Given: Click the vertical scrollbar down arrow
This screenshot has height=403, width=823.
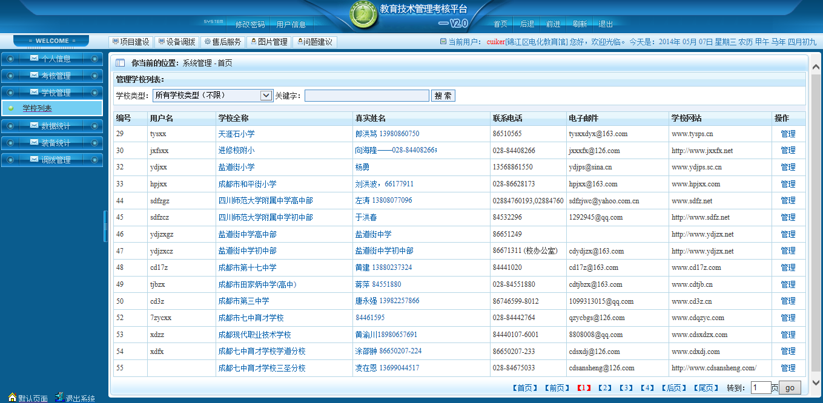Looking at the screenshot, I should tap(815, 382).
